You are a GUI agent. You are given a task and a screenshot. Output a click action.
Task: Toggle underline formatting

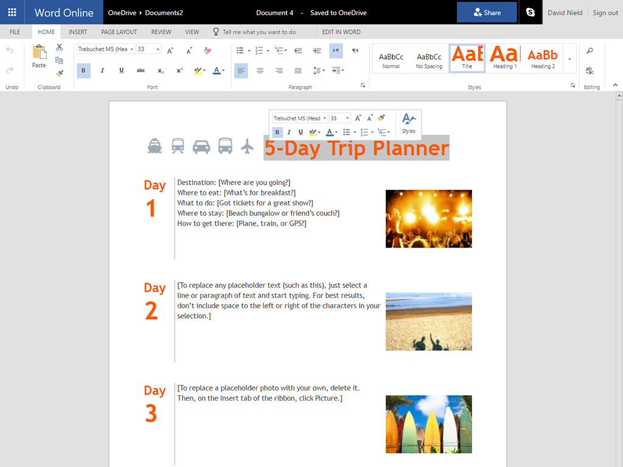click(121, 71)
